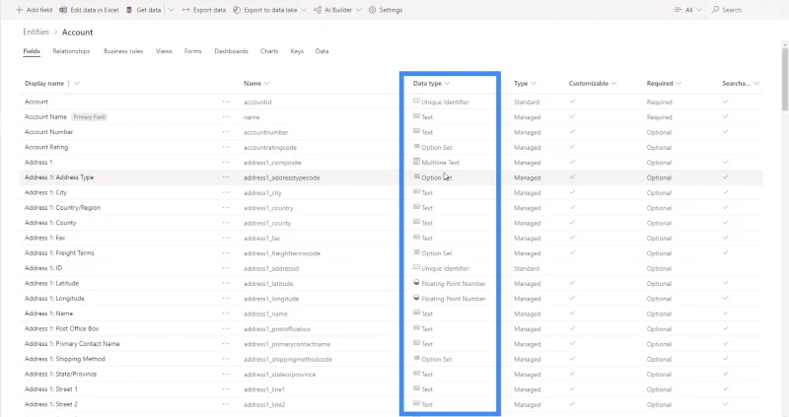The image size is (789, 417).
Task: Click Option Set icon in accountratingcode row
Action: point(416,146)
